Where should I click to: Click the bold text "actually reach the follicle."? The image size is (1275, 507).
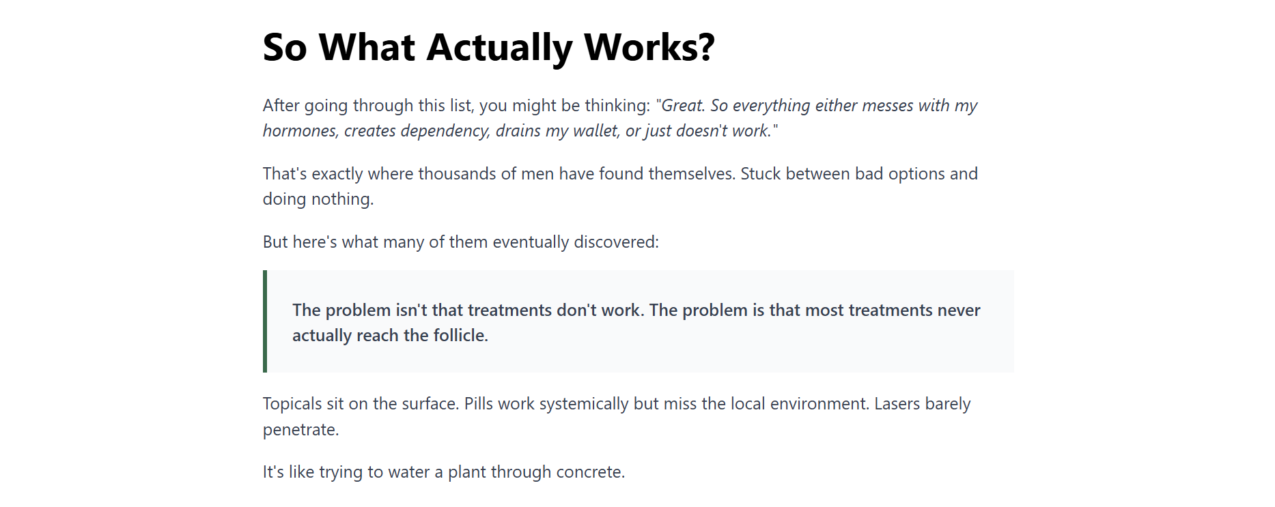tap(390, 336)
